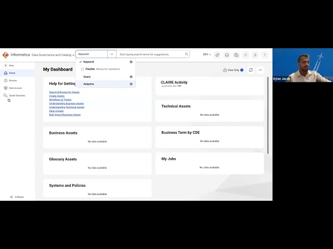The height and width of the screenshot is (249, 333).
Task: Collapse the left navigation panel
Action: 17,197
